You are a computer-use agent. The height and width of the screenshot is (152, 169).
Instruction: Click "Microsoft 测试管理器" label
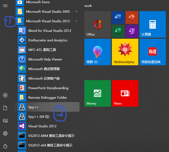(x=44, y=69)
